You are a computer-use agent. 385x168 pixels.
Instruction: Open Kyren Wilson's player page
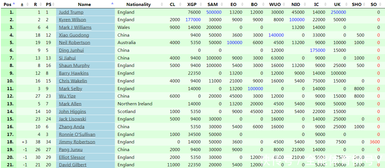click(72, 20)
